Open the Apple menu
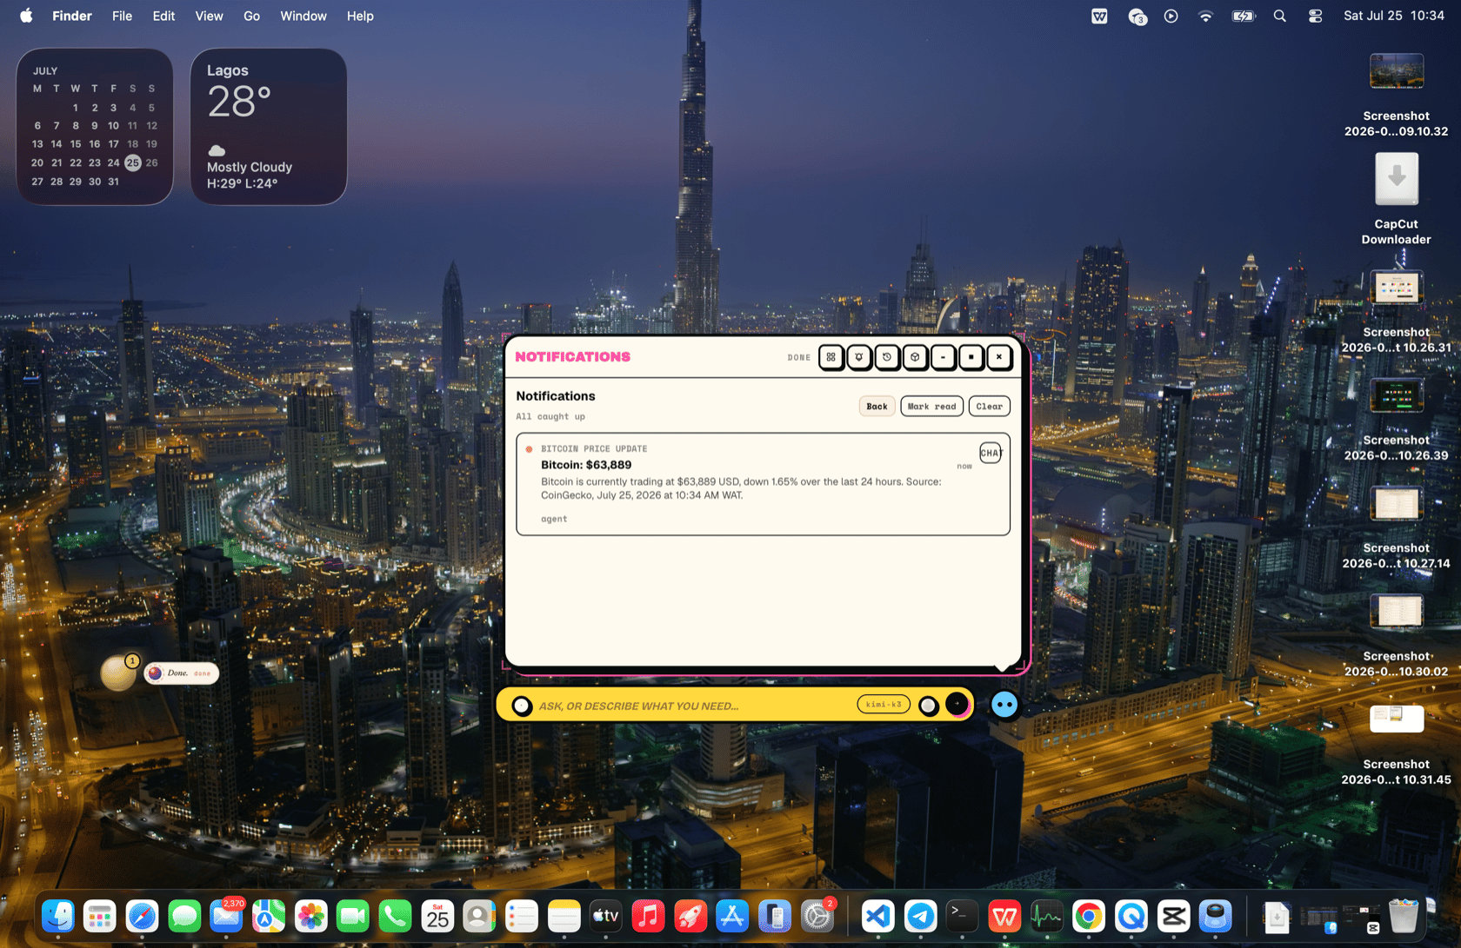 coord(26,16)
